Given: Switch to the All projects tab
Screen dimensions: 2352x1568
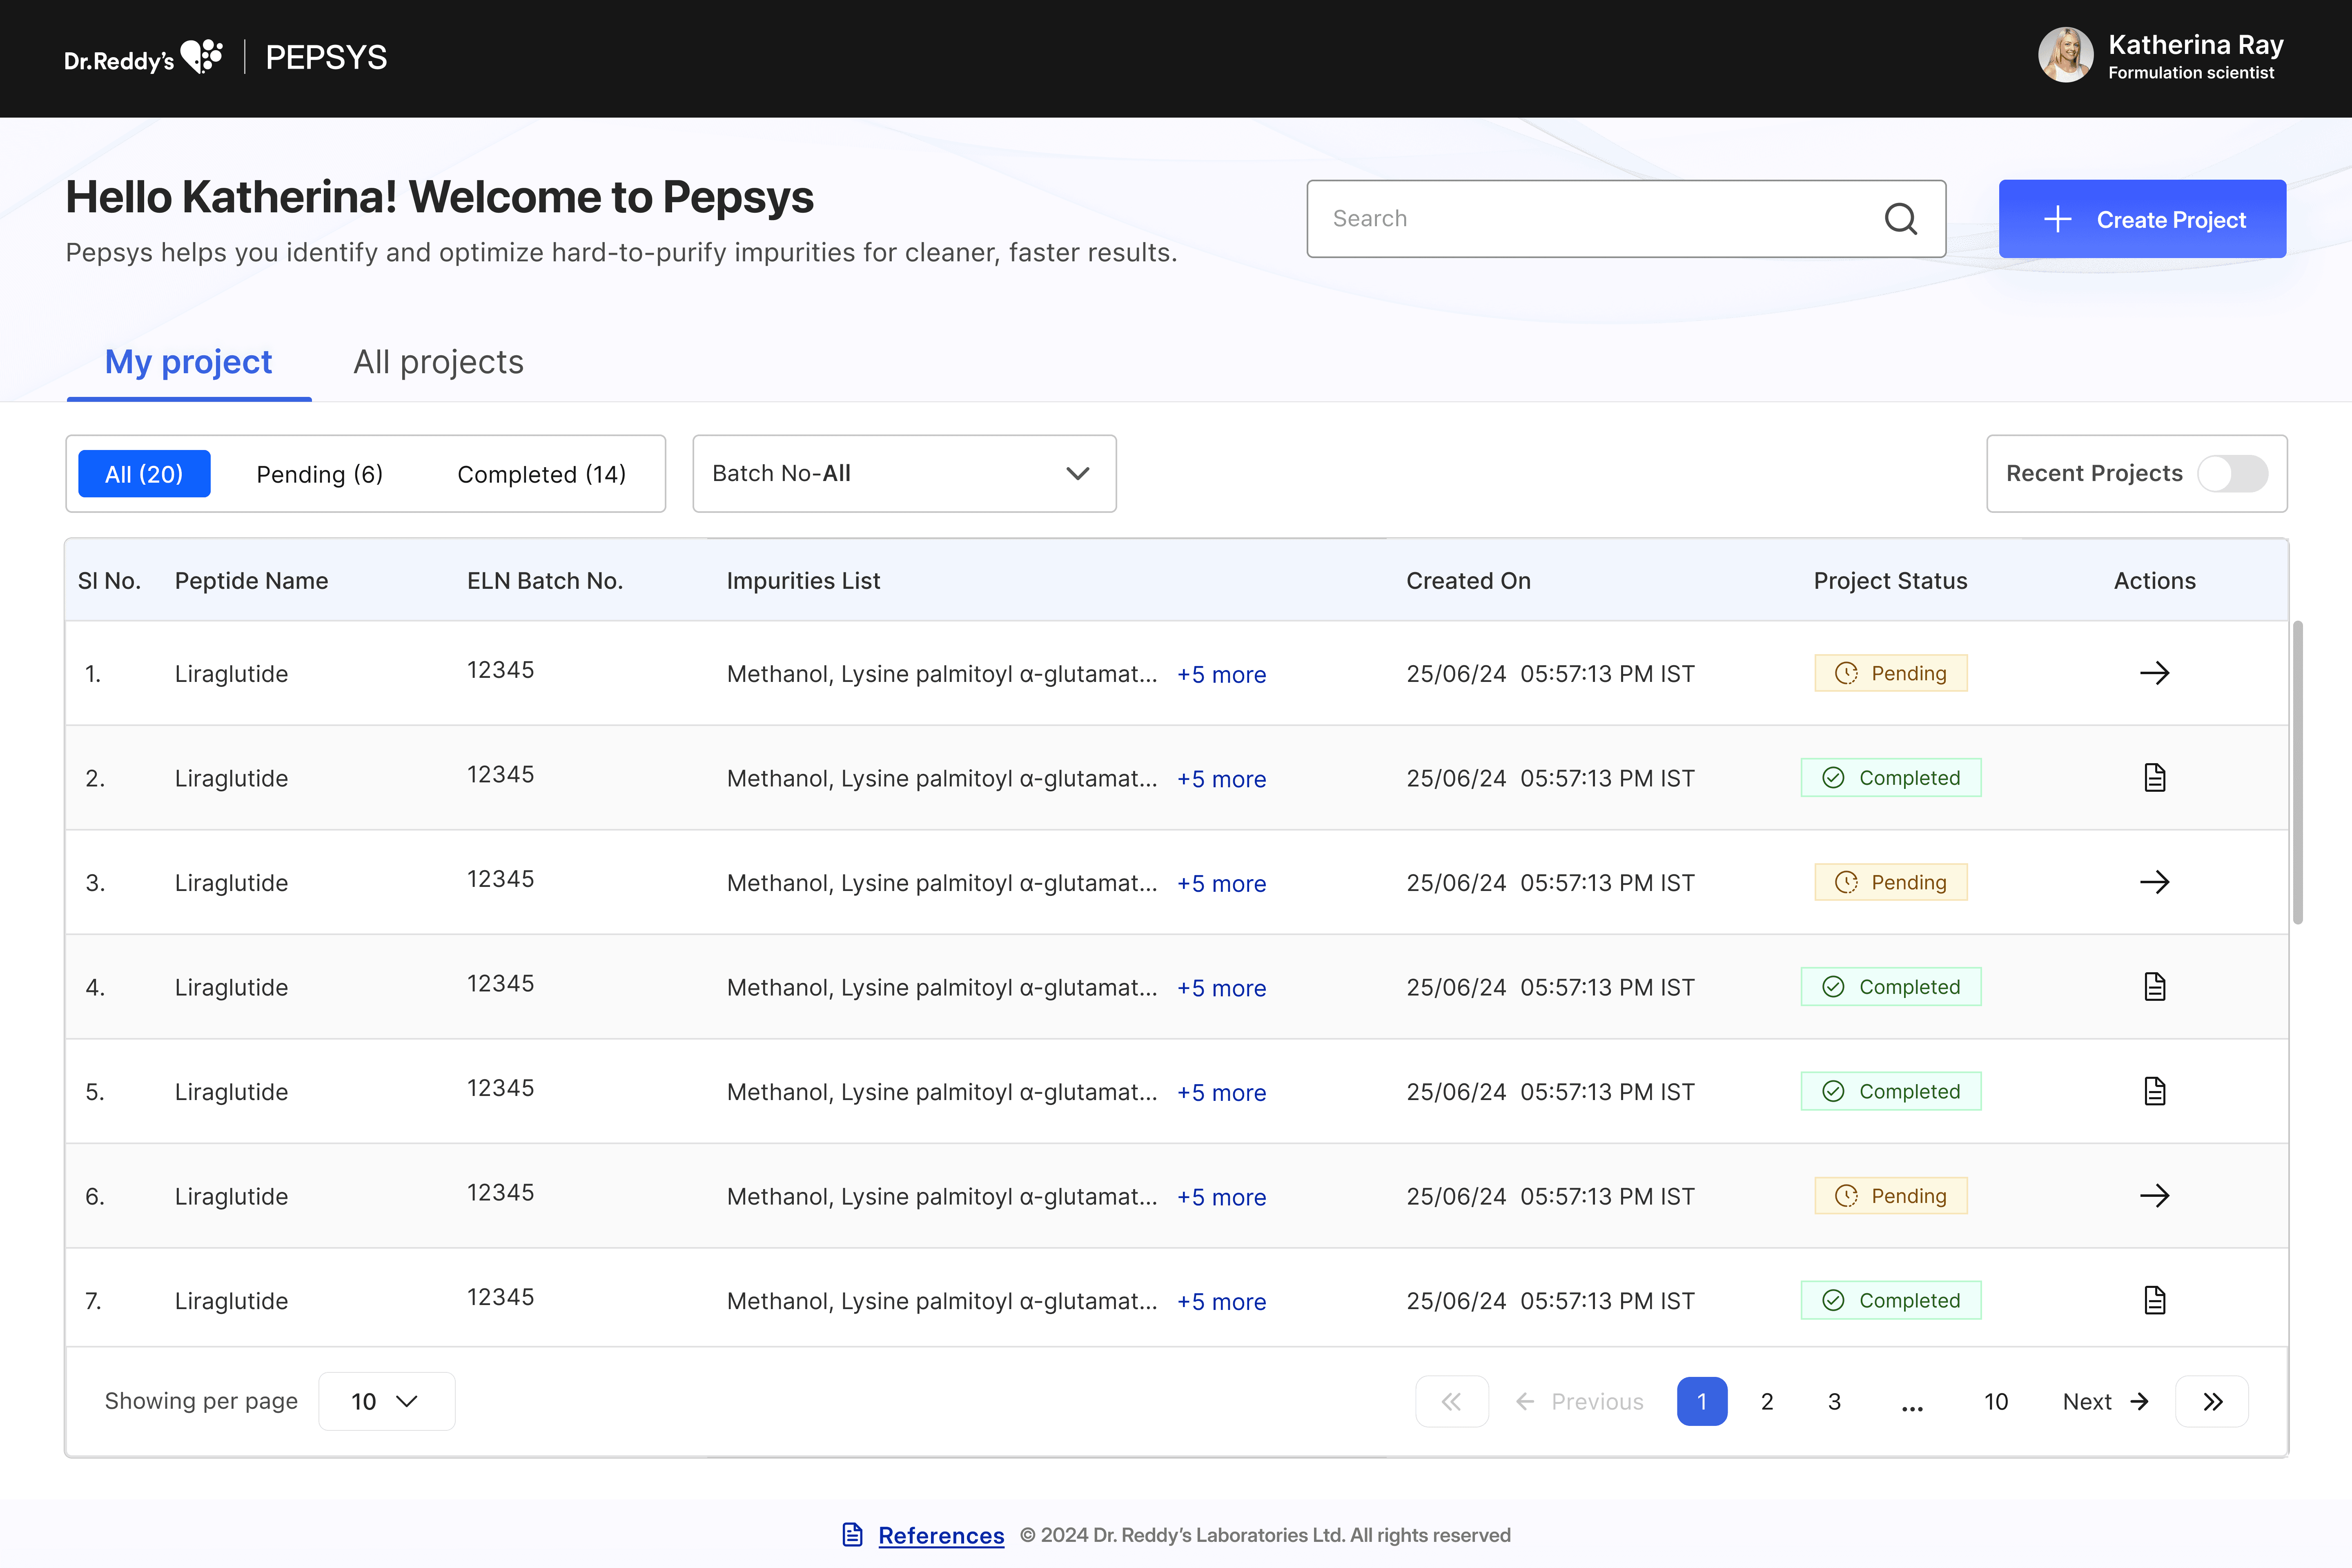Looking at the screenshot, I should [x=438, y=362].
